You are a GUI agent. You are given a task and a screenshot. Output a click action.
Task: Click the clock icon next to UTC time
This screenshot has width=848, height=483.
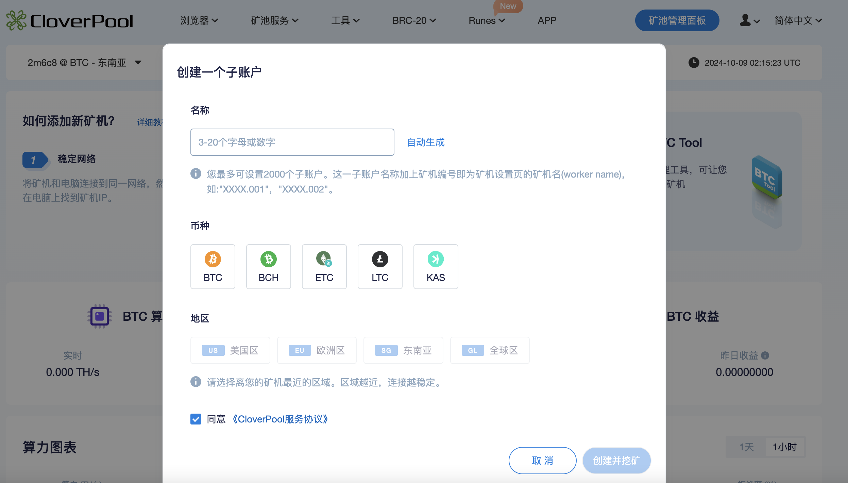pos(694,63)
